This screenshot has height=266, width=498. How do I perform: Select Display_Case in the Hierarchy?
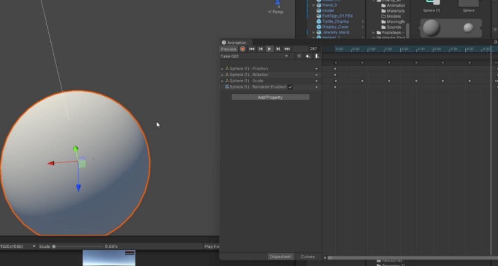(335, 27)
